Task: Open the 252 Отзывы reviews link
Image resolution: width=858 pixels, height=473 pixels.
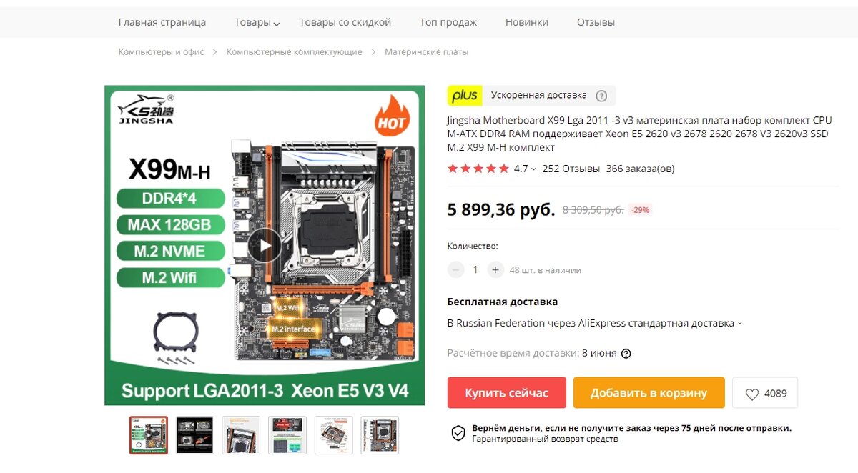Action: click(x=571, y=169)
